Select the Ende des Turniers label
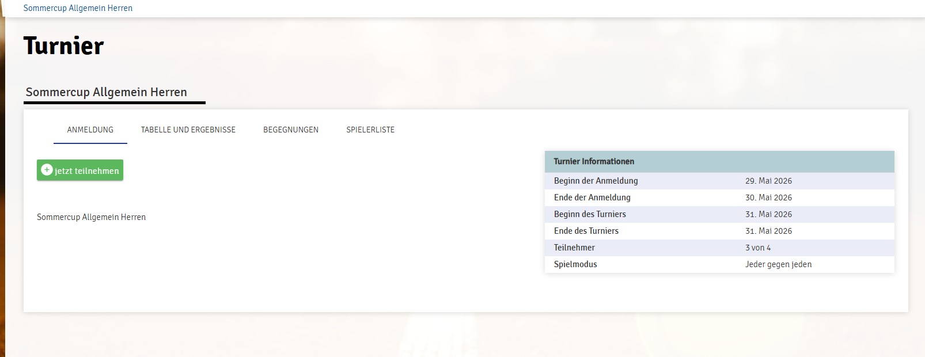925x357 pixels. 586,231
